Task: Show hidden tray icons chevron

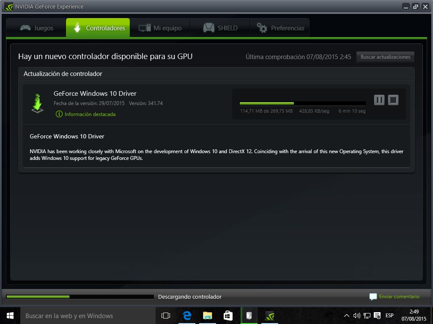Action: [x=346, y=316]
